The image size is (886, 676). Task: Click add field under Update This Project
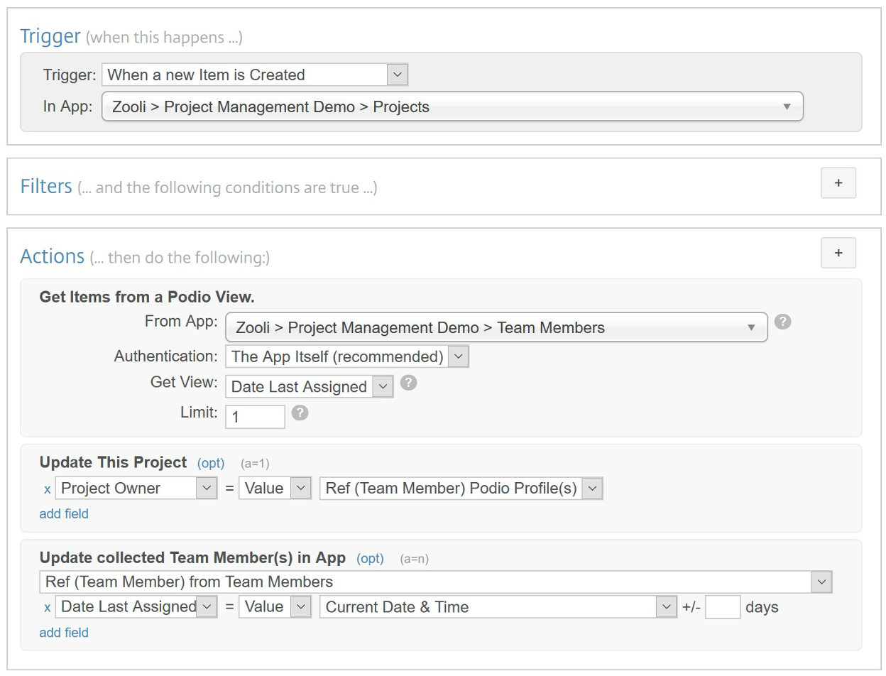[x=64, y=513]
